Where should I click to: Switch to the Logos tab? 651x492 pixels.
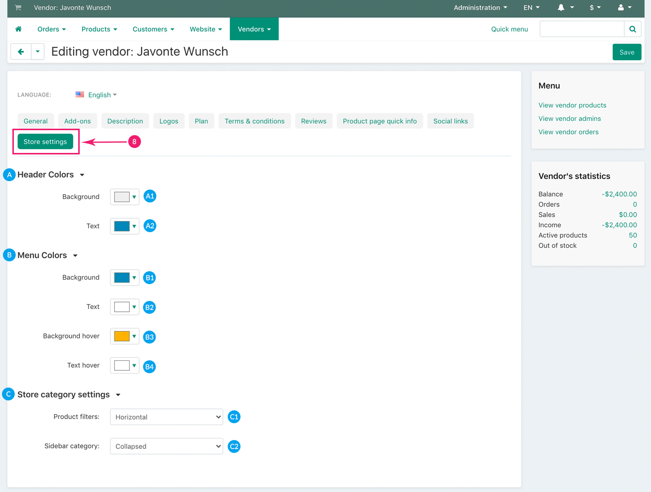[169, 121]
